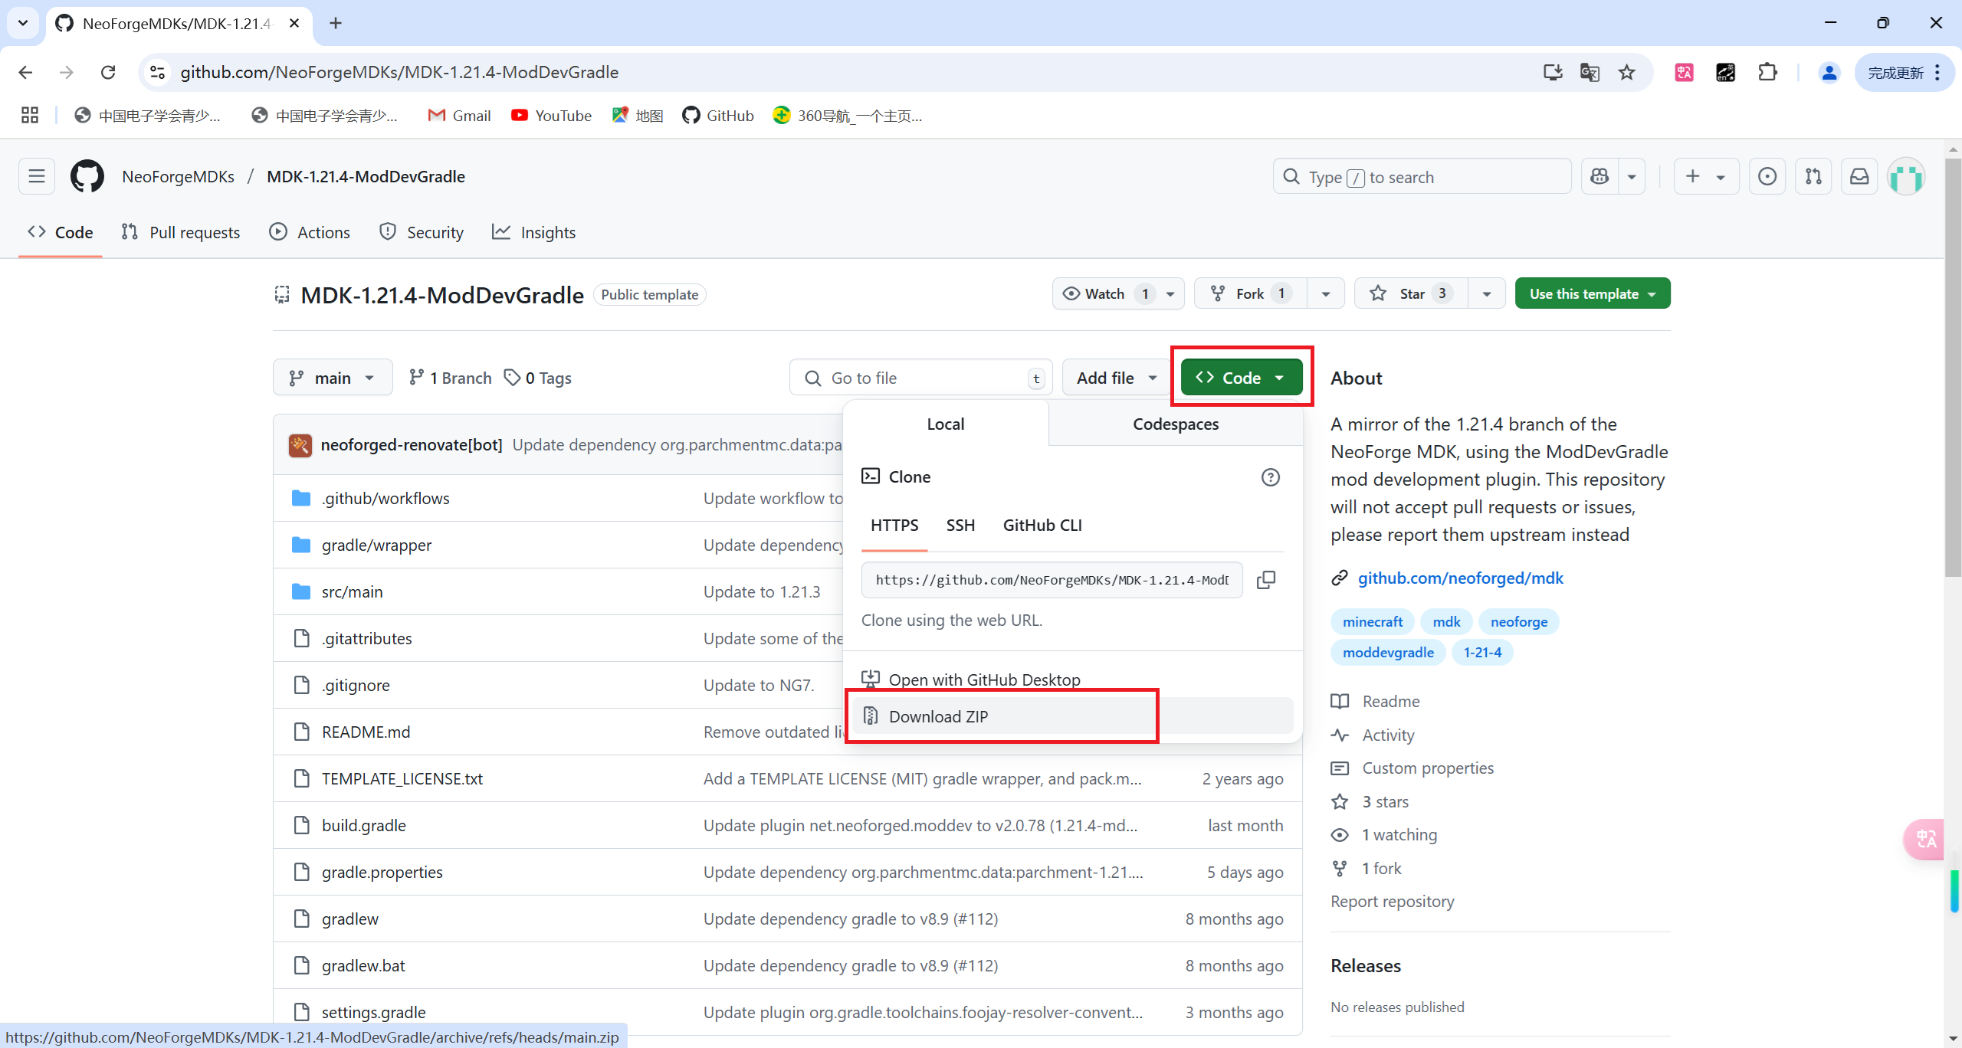The height and width of the screenshot is (1048, 1962).
Task: Click the floating translate widget icon
Action: (x=1925, y=840)
